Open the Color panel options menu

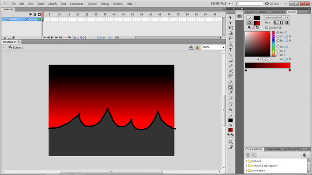coord(308,12)
